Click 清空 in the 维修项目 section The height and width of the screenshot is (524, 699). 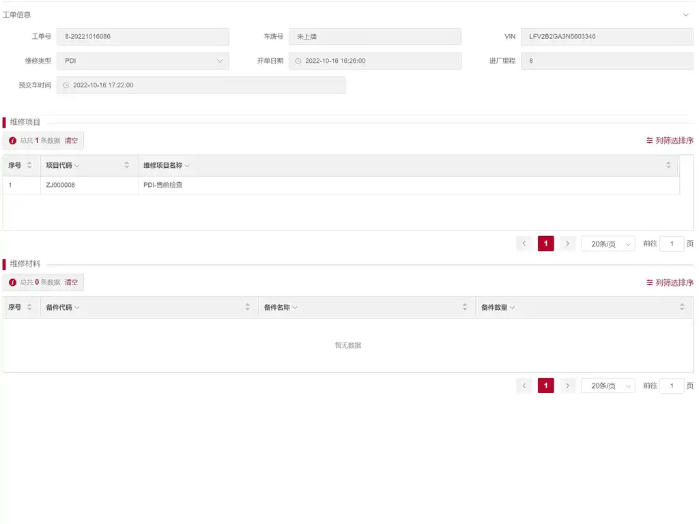click(71, 141)
